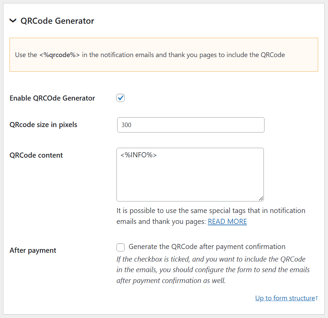This screenshot has width=328, height=318.
Task: Click the <%qrcode%> tag in the notice
Action: [59, 55]
